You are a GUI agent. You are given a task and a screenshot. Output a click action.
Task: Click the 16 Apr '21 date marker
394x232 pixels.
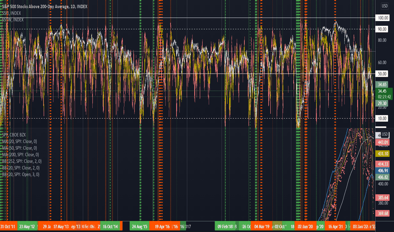[336, 227]
